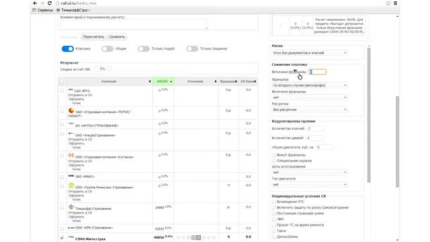
Task: Click the ПОЛИС-ГАРАНТ orange logo
Action: (x=71, y=110)
